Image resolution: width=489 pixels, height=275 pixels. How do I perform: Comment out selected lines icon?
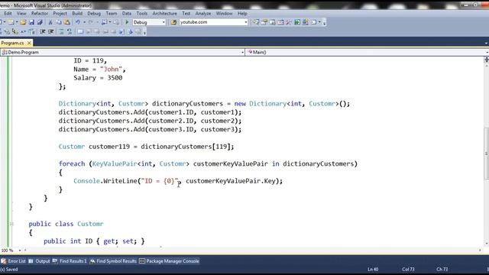pos(61,31)
